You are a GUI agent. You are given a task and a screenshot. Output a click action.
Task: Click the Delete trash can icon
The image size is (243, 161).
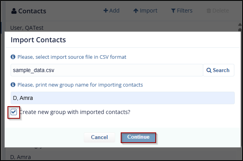208,11
